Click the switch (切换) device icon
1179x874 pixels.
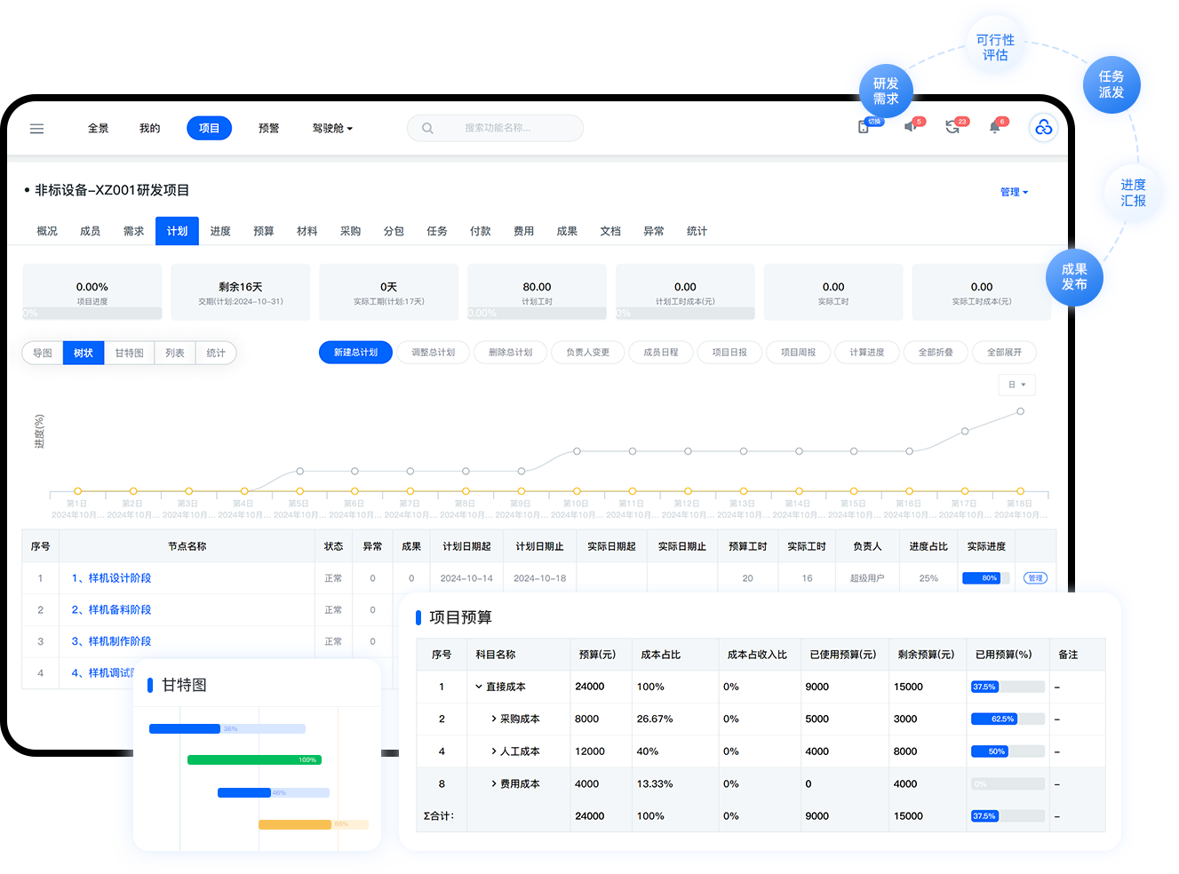(x=864, y=127)
